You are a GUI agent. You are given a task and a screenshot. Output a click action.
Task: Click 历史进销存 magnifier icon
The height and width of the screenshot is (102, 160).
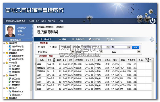pyautogui.click(x=10, y=95)
